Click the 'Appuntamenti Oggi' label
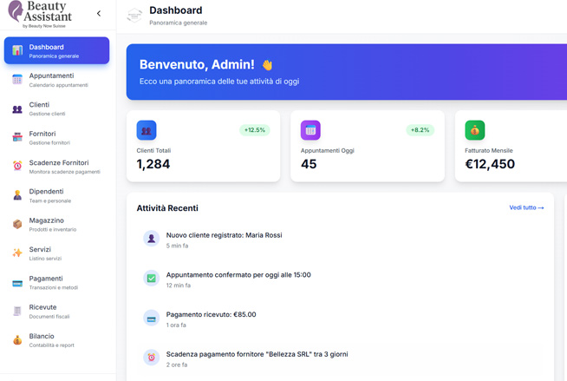This screenshot has width=567, height=381. tap(327, 150)
